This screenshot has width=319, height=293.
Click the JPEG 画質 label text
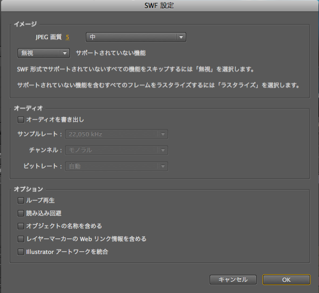coord(49,37)
